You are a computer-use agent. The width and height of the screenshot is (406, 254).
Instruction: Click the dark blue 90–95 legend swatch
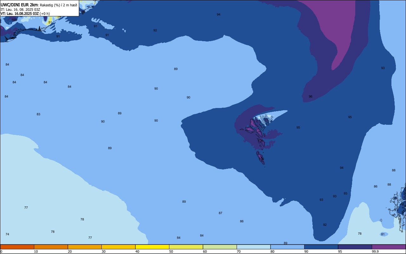point(321,247)
